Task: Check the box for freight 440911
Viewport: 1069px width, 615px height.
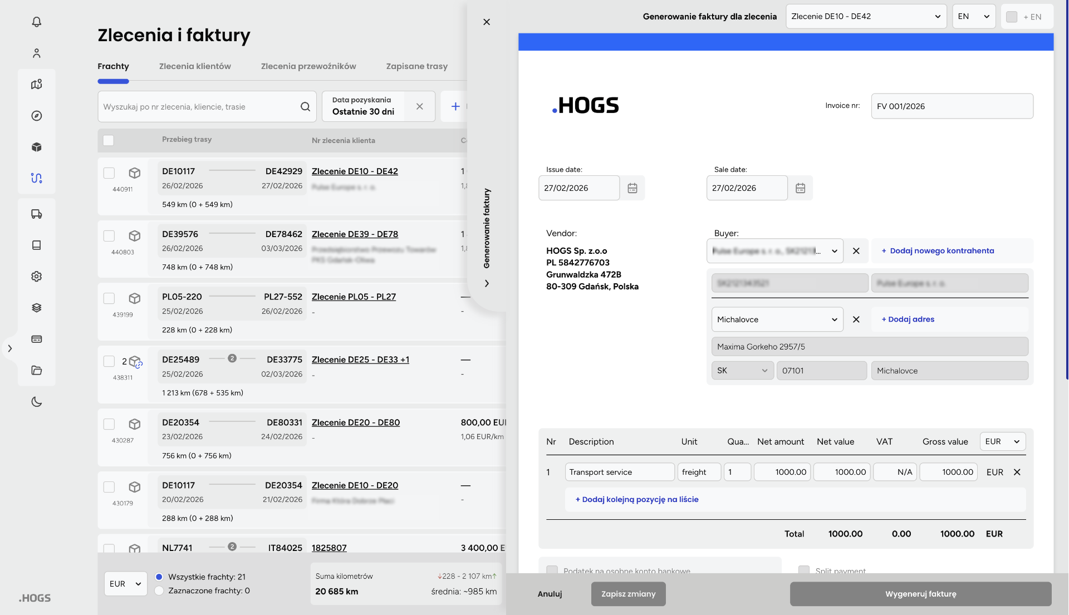Action: (x=109, y=173)
